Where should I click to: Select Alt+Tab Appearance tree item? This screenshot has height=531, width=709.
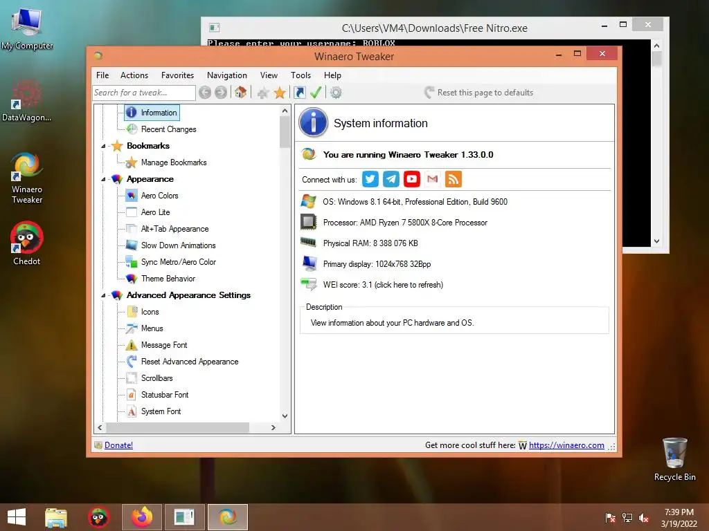(175, 229)
